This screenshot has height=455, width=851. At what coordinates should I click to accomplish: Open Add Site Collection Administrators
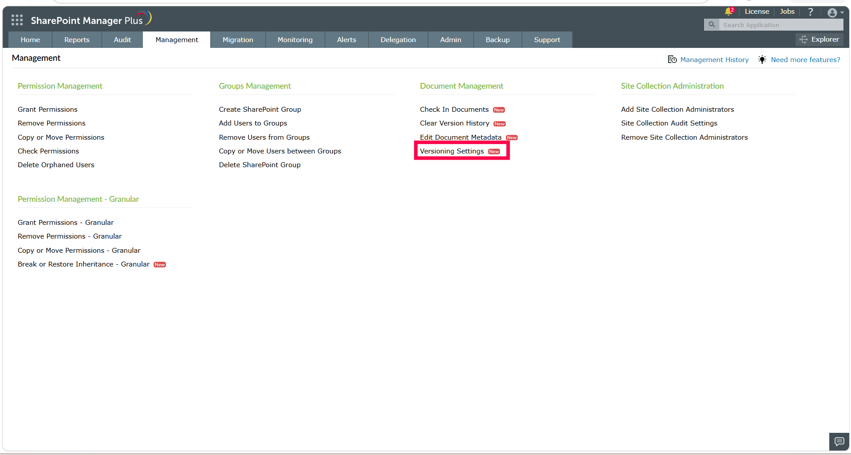click(x=678, y=110)
